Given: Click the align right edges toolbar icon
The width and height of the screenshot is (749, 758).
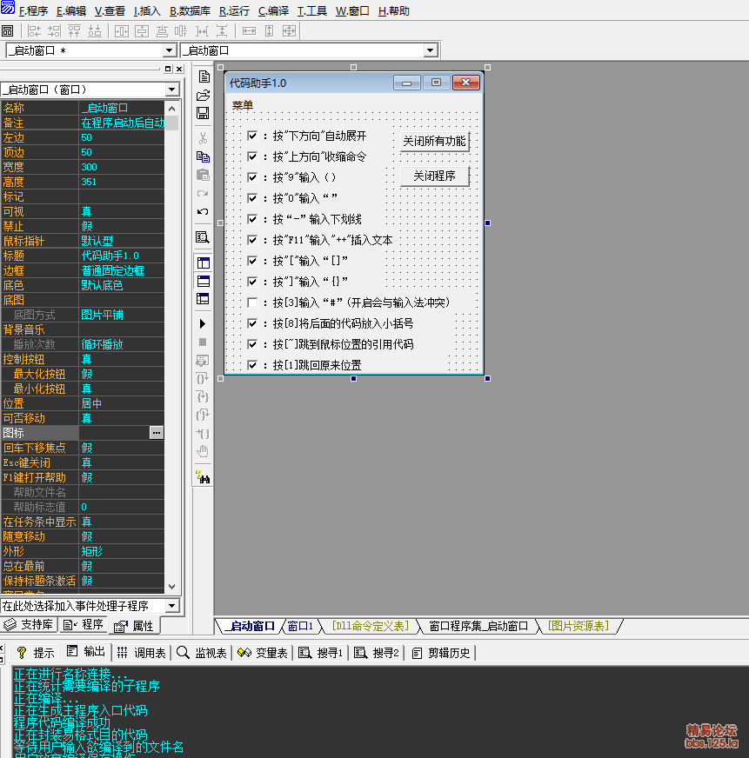Looking at the screenshot, I should [x=54, y=31].
